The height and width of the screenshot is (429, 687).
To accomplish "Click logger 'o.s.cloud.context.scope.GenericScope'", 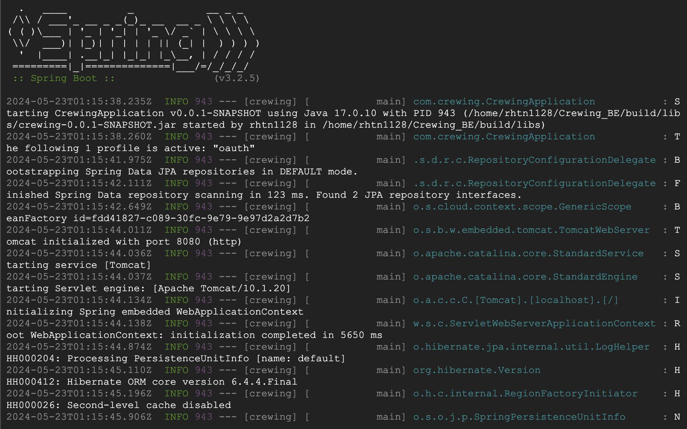I will (x=522, y=207).
